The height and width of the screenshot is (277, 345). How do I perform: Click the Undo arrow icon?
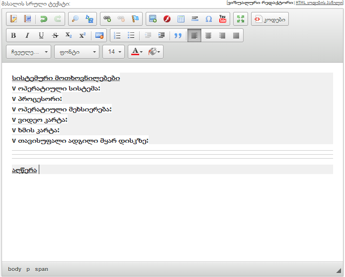pyautogui.click(x=43, y=19)
